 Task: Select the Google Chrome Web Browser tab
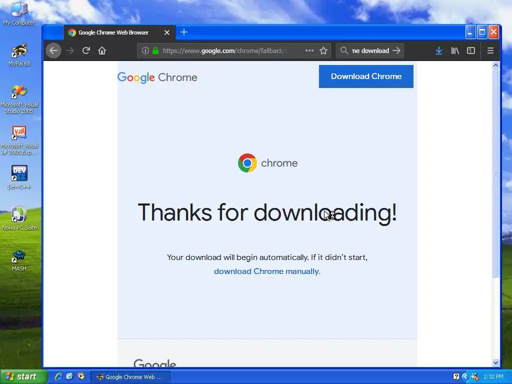pyautogui.click(x=119, y=32)
